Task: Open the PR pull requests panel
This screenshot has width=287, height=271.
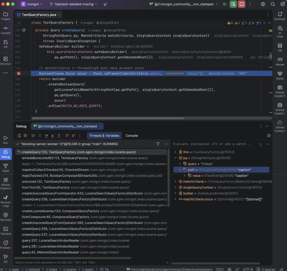Action: [6, 44]
